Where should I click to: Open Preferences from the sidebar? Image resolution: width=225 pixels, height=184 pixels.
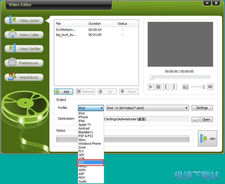pyautogui.click(x=24, y=63)
